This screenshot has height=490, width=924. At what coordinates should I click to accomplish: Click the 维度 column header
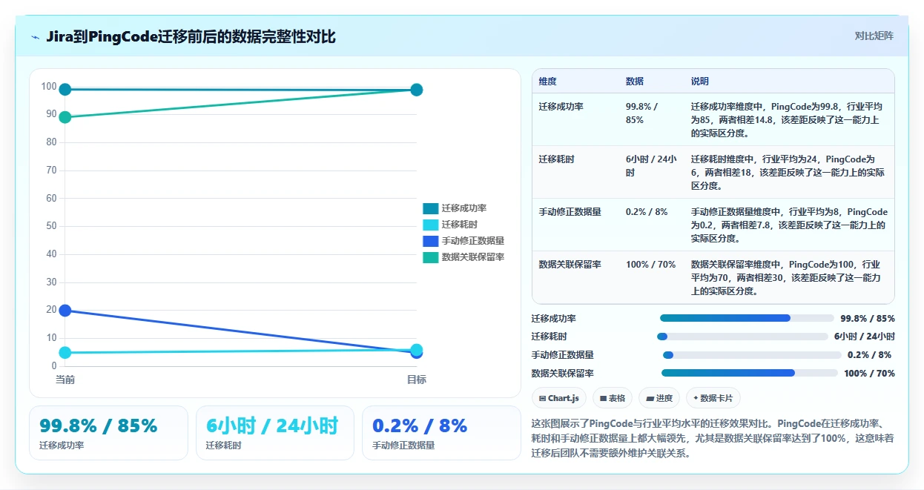[547, 82]
